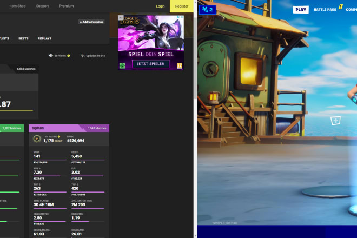
Task: Click the Jetzt Spielen ad button
Action: click(x=150, y=64)
